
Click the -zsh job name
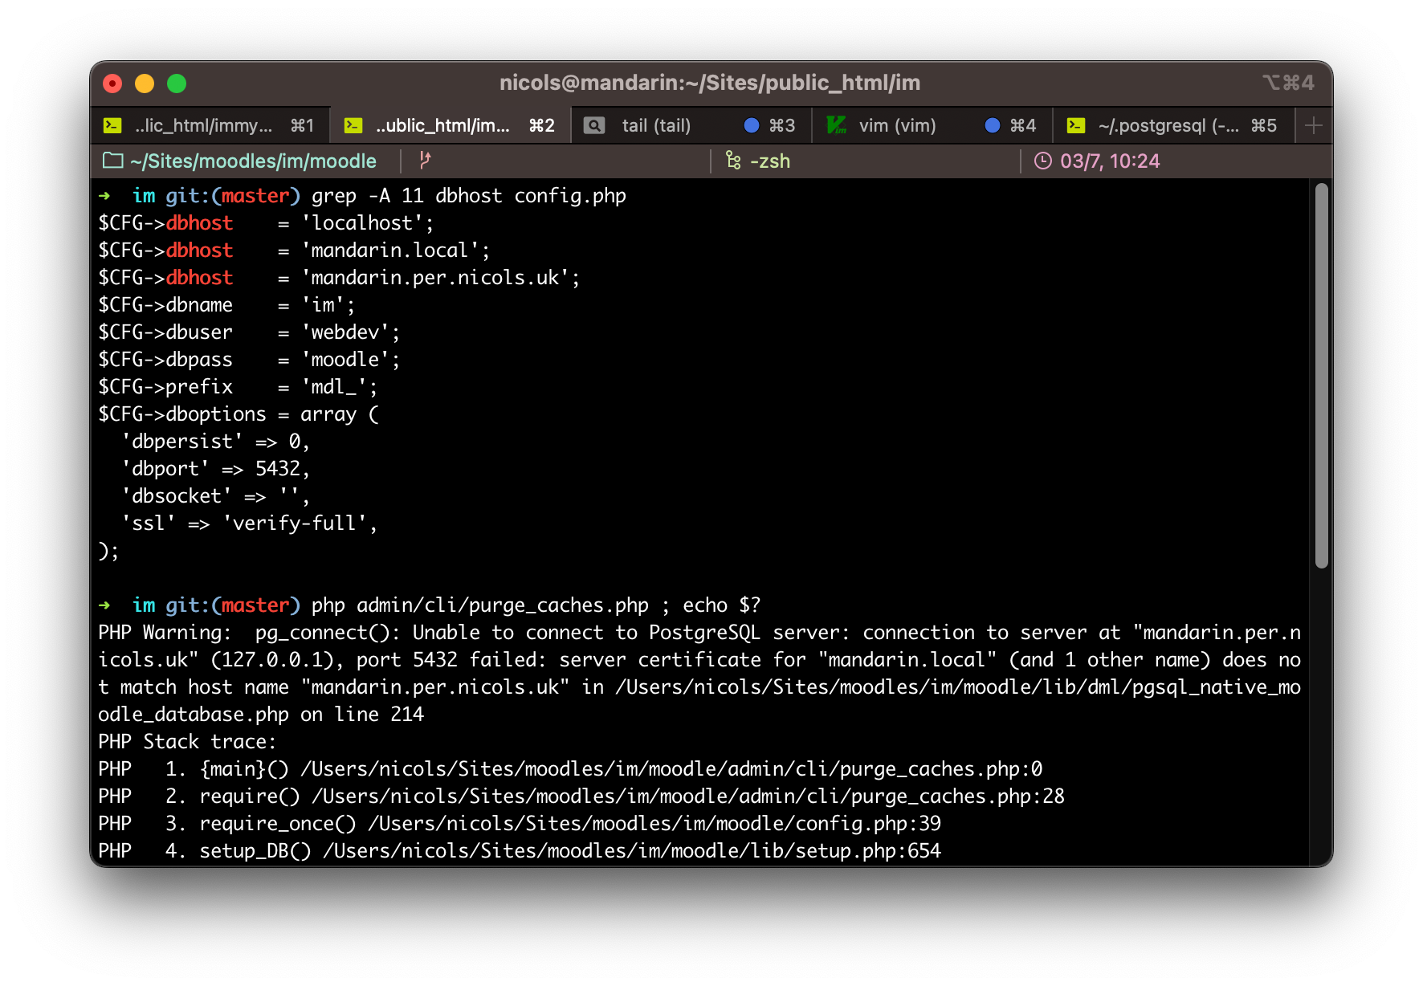click(770, 161)
